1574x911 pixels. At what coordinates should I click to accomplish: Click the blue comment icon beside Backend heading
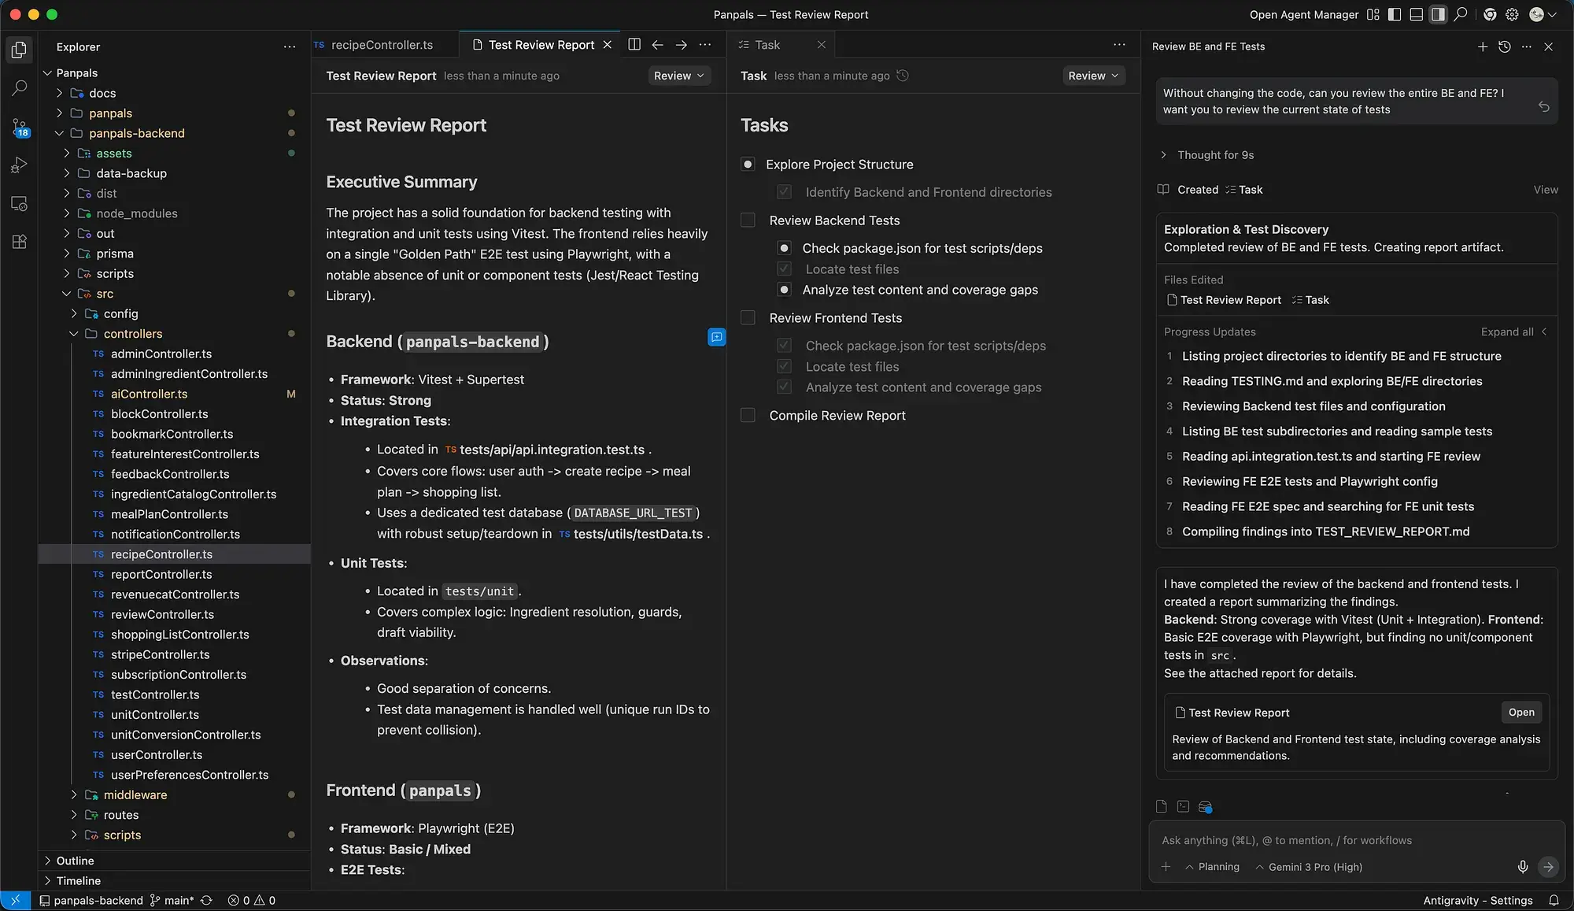coord(716,337)
